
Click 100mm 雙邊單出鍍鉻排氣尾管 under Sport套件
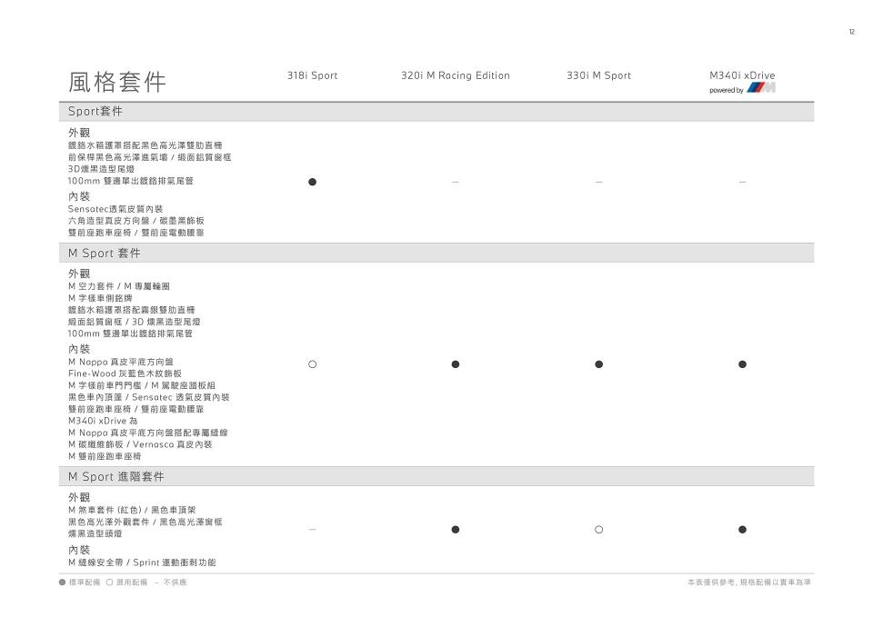point(131,181)
